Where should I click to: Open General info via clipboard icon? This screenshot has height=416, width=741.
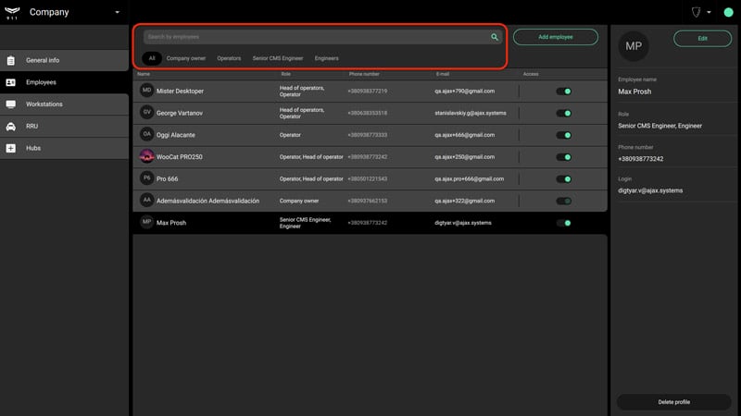click(11, 60)
